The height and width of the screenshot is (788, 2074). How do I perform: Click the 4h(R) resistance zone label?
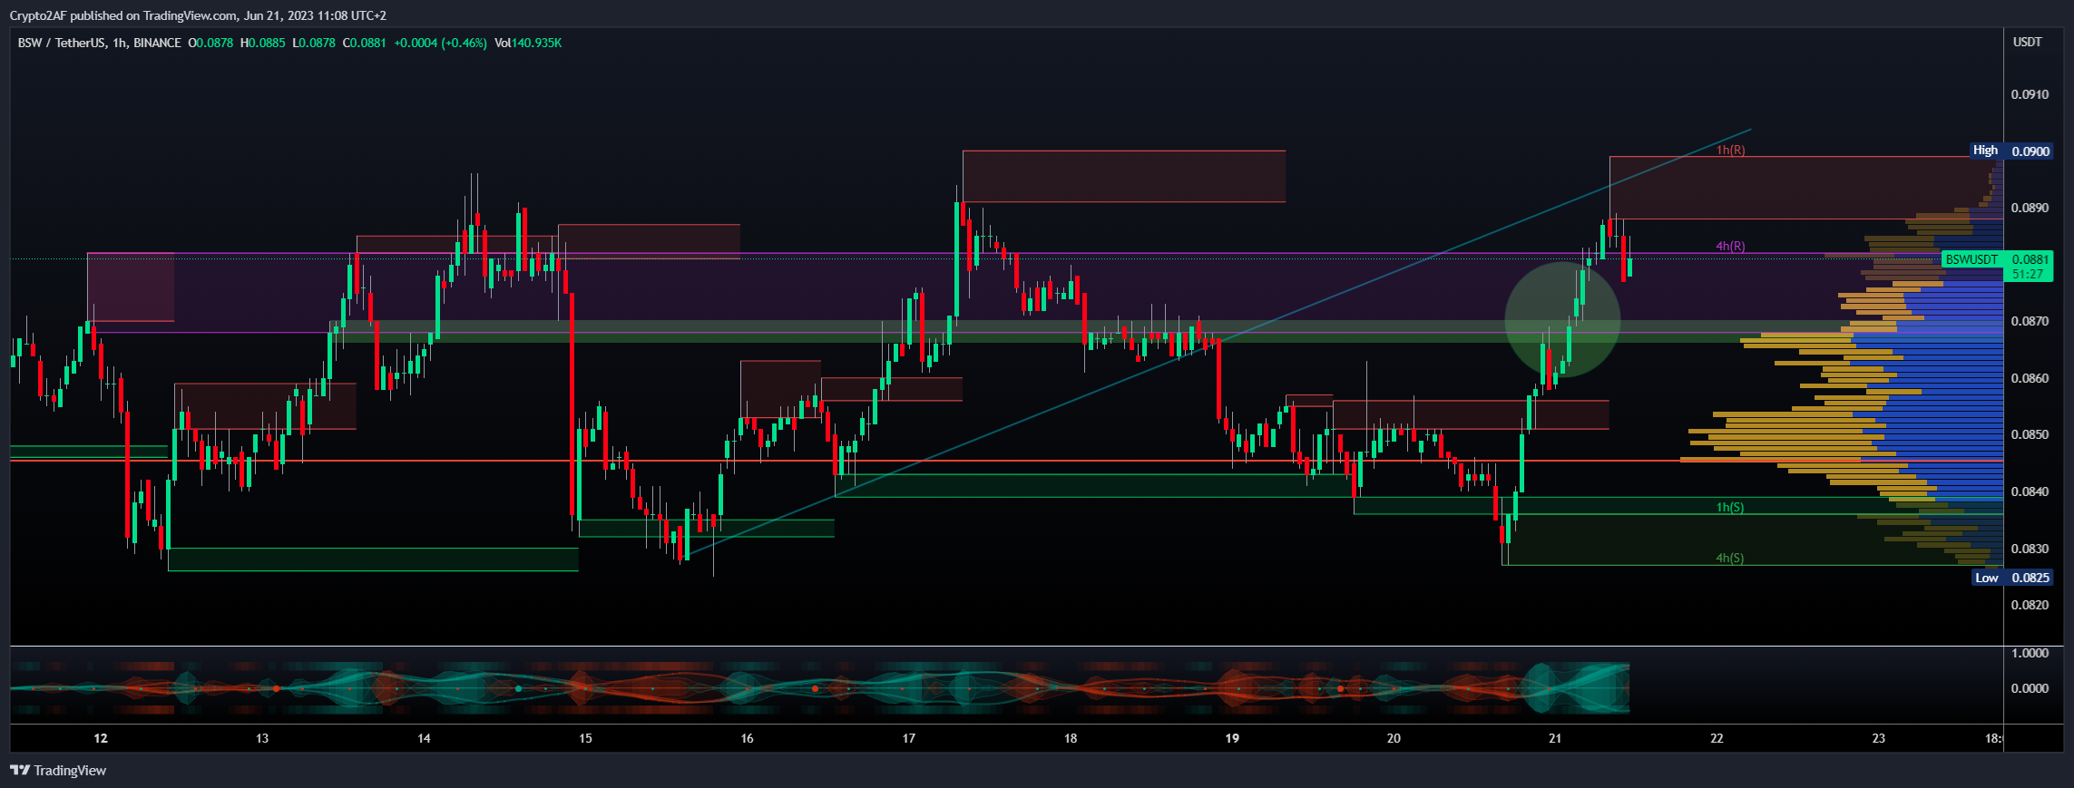1730,247
